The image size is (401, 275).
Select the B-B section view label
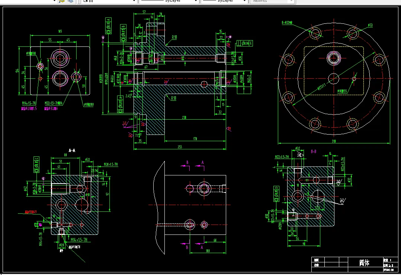click(314, 152)
